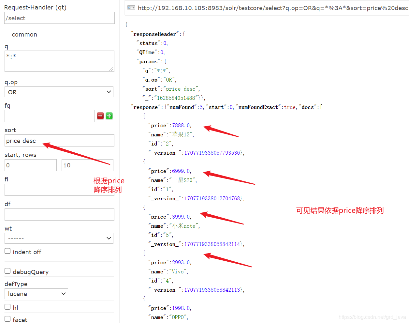This screenshot has height=323, width=409.
Task: Click the numFoundExact value true
Action: 290,107
